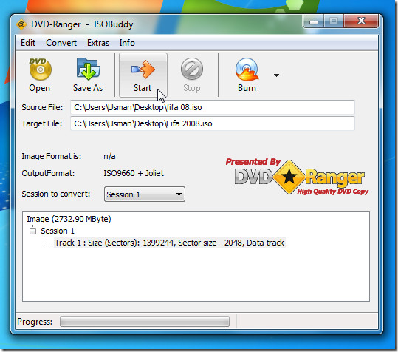Select the Session 1 tree item
This screenshot has width=398, height=352.
click(58, 231)
